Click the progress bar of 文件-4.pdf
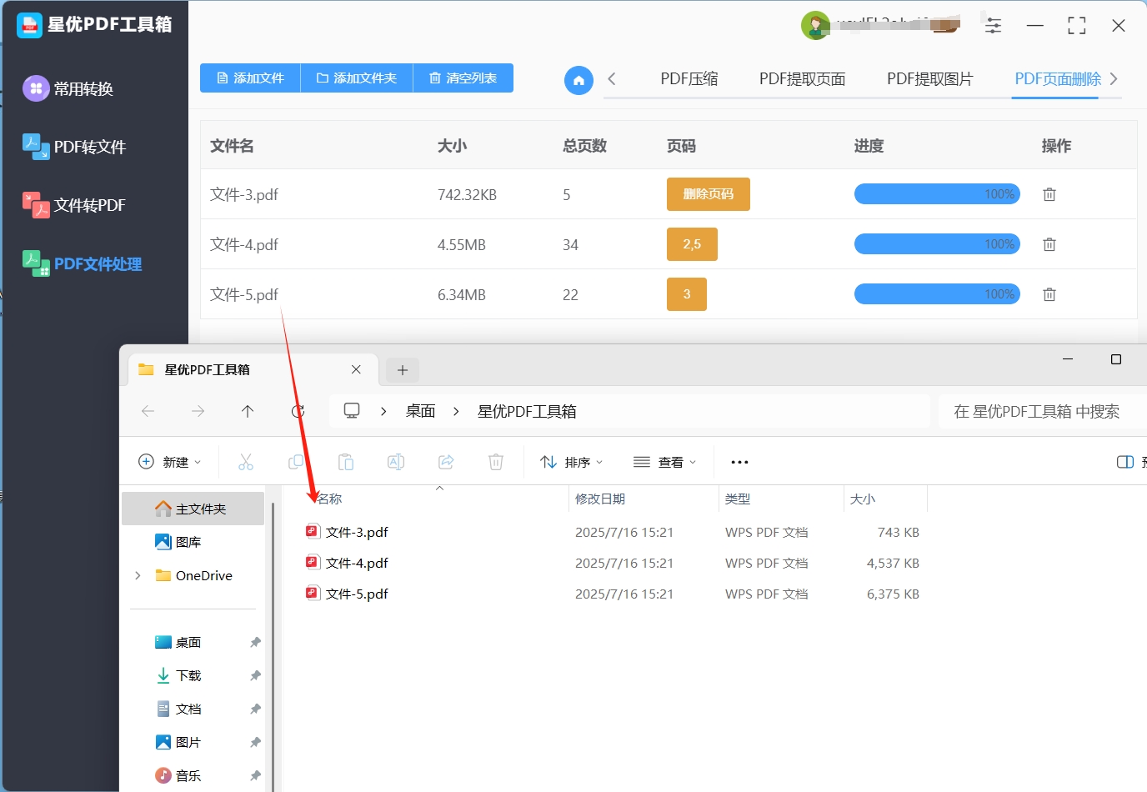Image resolution: width=1147 pixels, height=792 pixels. [937, 244]
